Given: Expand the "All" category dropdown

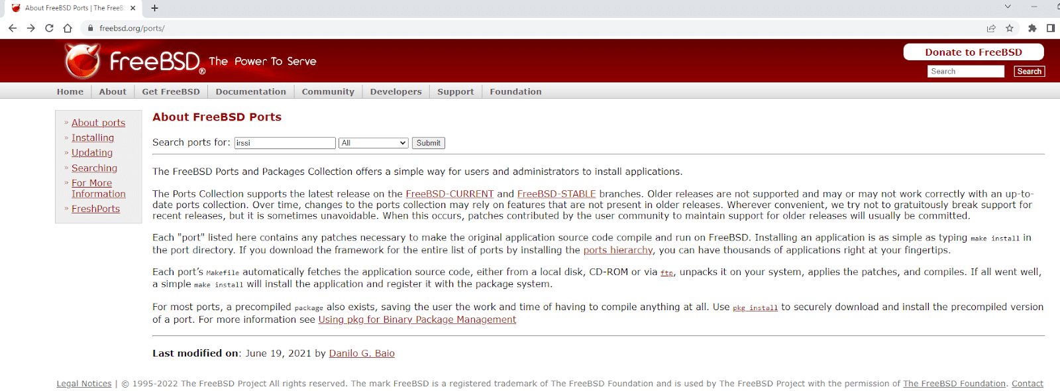Looking at the screenshot, I should pyautogui.click(x=374, y=143).
